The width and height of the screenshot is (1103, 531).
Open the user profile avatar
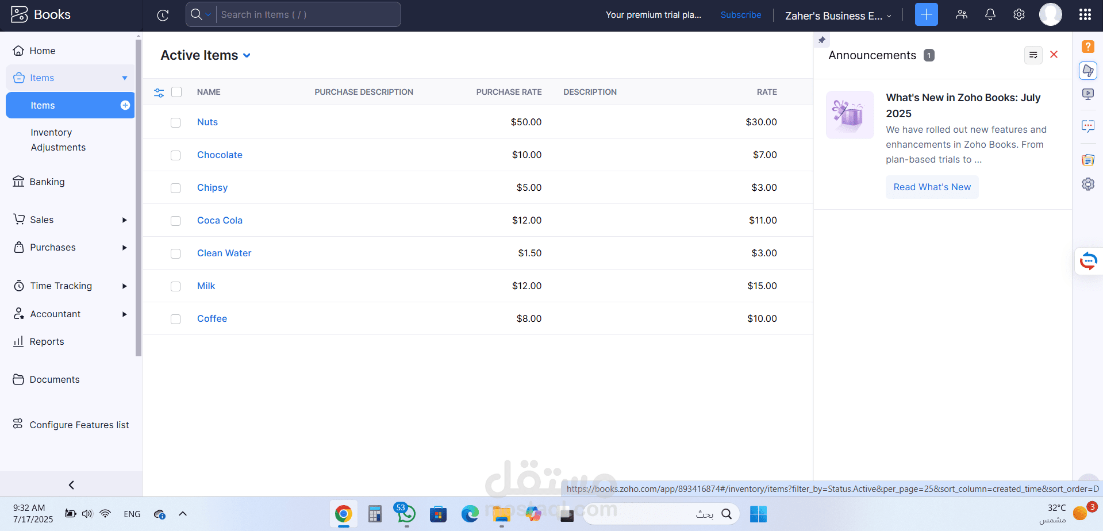coord(1051,14)
